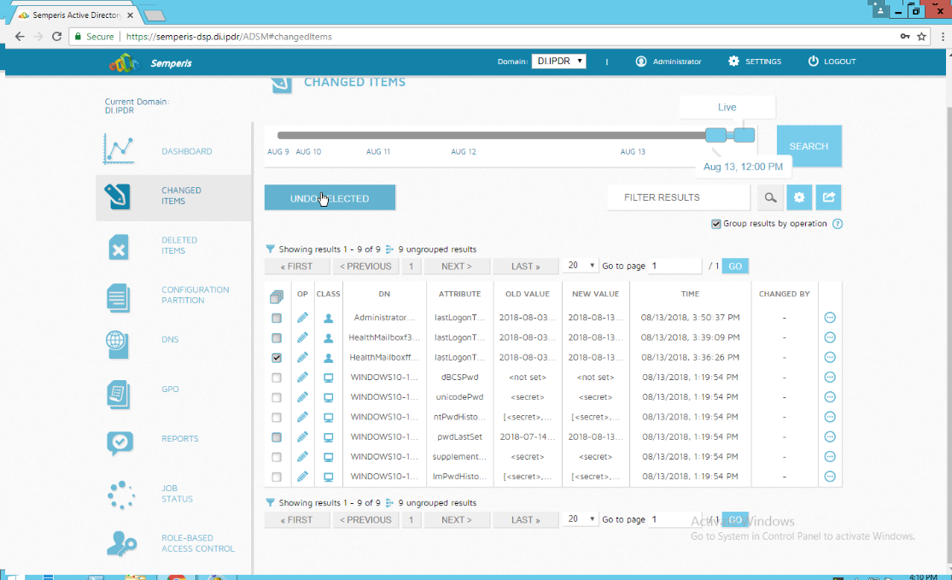Open the Domain DI.IPDR dropdown
This screenshot has width=952, height=580.
pyautogui.click(x=558, y=62)
